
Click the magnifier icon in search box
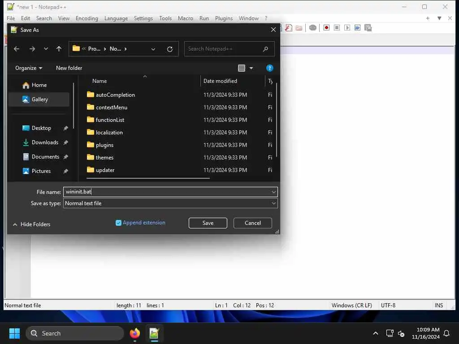tap(265, 49)
